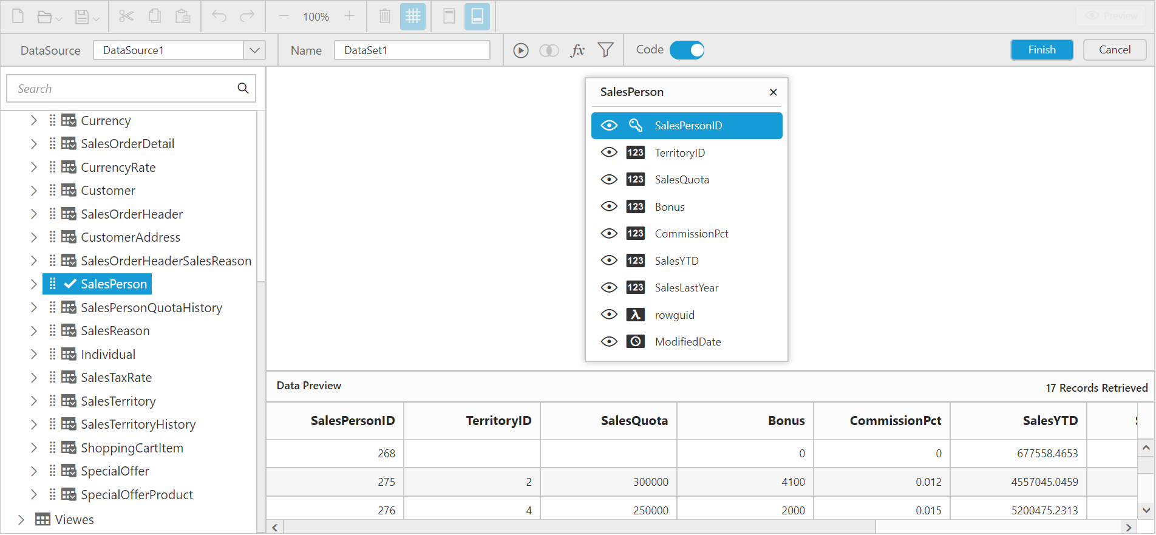Turn off the Code toggle switch
This screenshot has height=535, width=1156.
687,50
